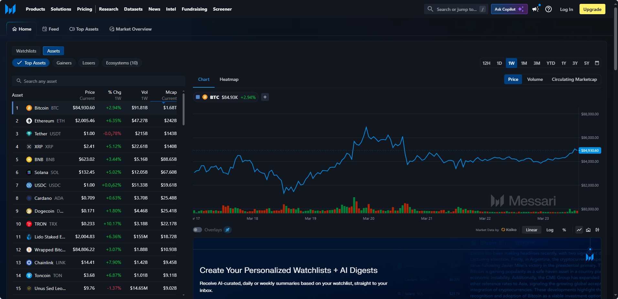
Task: Click the Search any asset field
Action: [x=99, y=81]
